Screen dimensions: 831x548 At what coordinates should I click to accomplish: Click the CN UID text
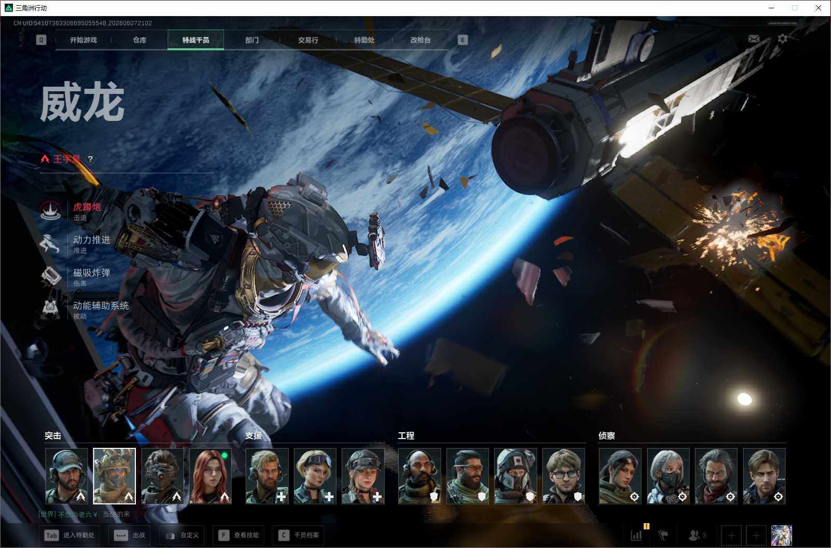click(82, 23)
